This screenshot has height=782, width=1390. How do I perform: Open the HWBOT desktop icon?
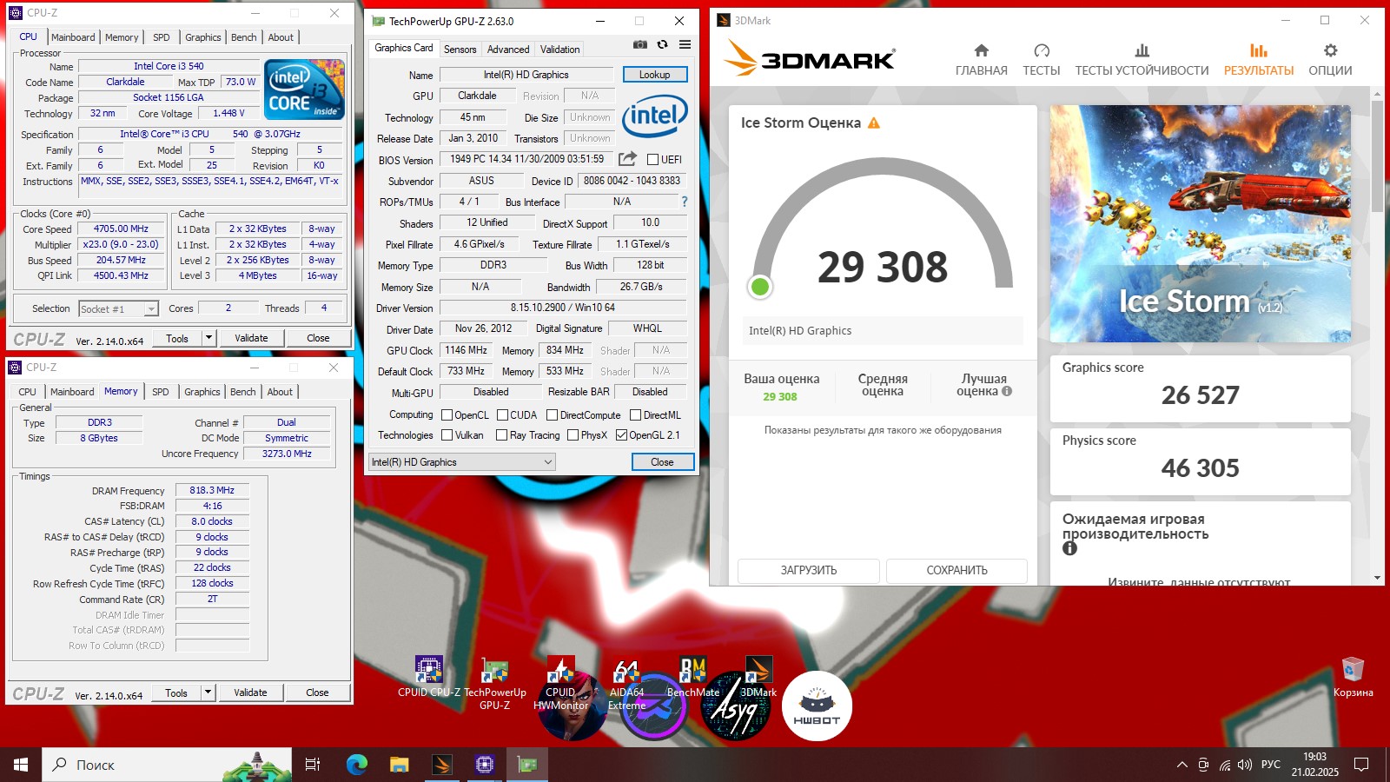817,706
